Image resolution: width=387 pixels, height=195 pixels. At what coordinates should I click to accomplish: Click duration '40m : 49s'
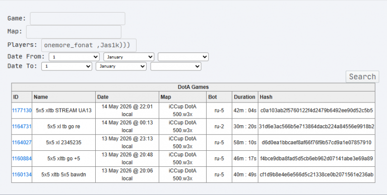245,174
